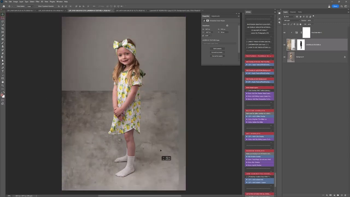The image size is (350, 197).
Task: Lock image pixels brush icon
Action: 291,24
